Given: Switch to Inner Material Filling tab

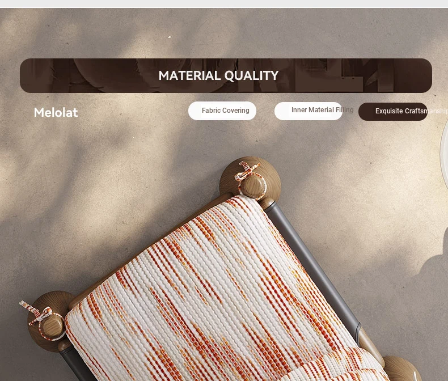Looking at the screenshot, I should (308, 111).
